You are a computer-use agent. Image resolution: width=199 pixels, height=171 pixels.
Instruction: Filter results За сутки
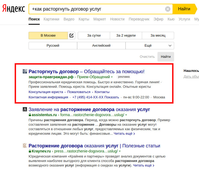point(94,36)
